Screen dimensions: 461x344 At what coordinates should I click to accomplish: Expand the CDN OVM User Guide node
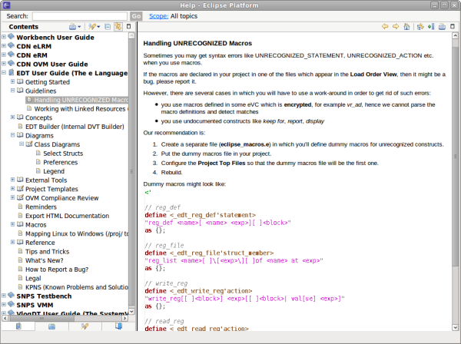point(4,64)
